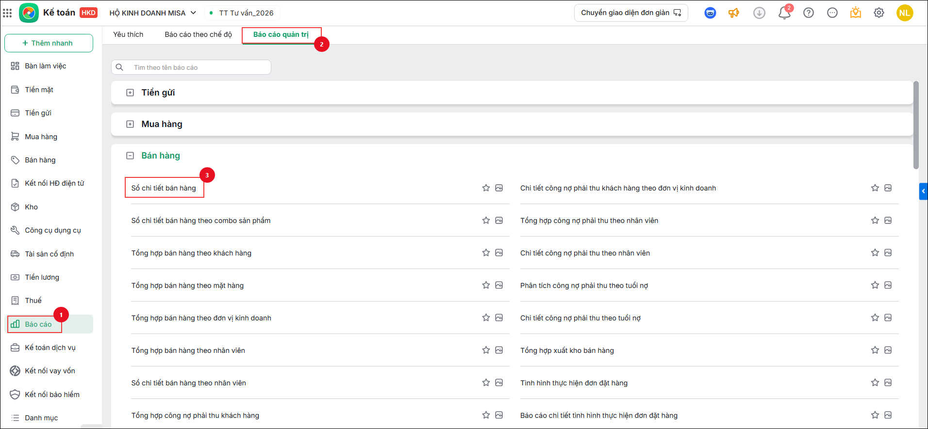
Task: Open Danh mục sidebar item
Action: pyautogui.click(x=49, y=418)
